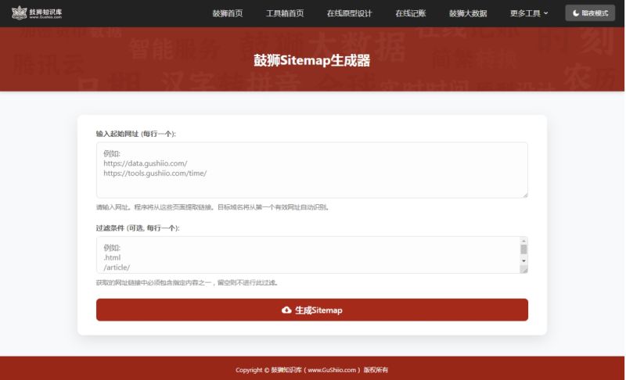Click the filter textarea scrollbar thumb
The image size is (626, 380).
tap(523, 249)
